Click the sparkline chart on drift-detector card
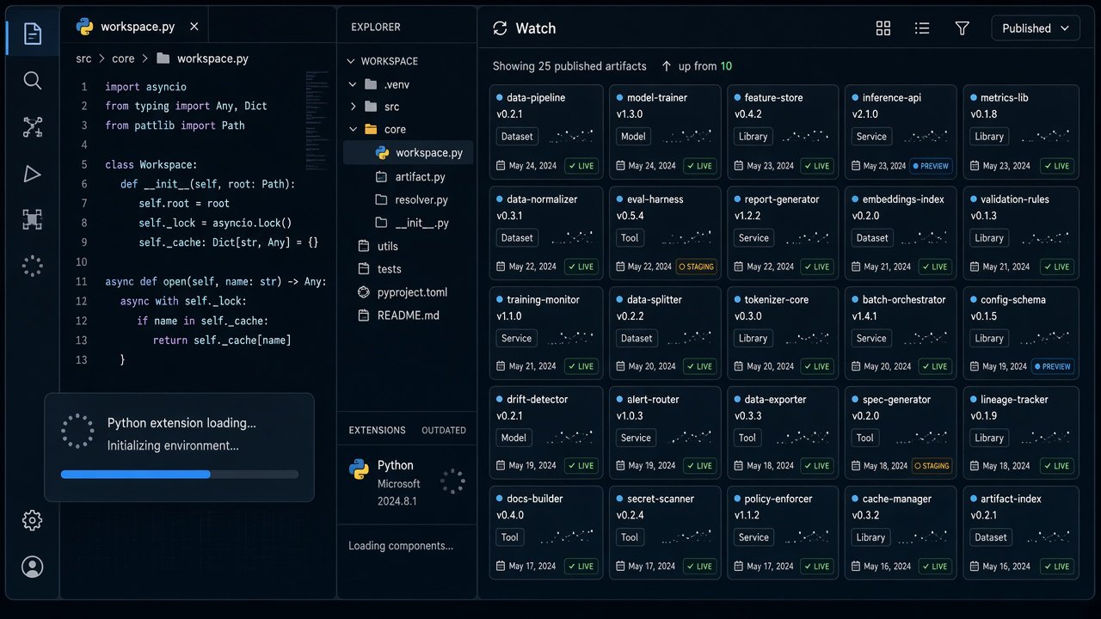This screenshot has width=1101, height=619. (571, 437)
